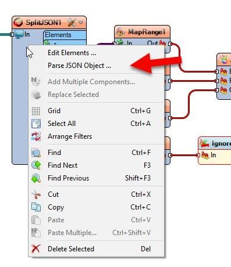Click the Grid dotted icon
Screen dimensions: 231x267
(x=36, y=111)
